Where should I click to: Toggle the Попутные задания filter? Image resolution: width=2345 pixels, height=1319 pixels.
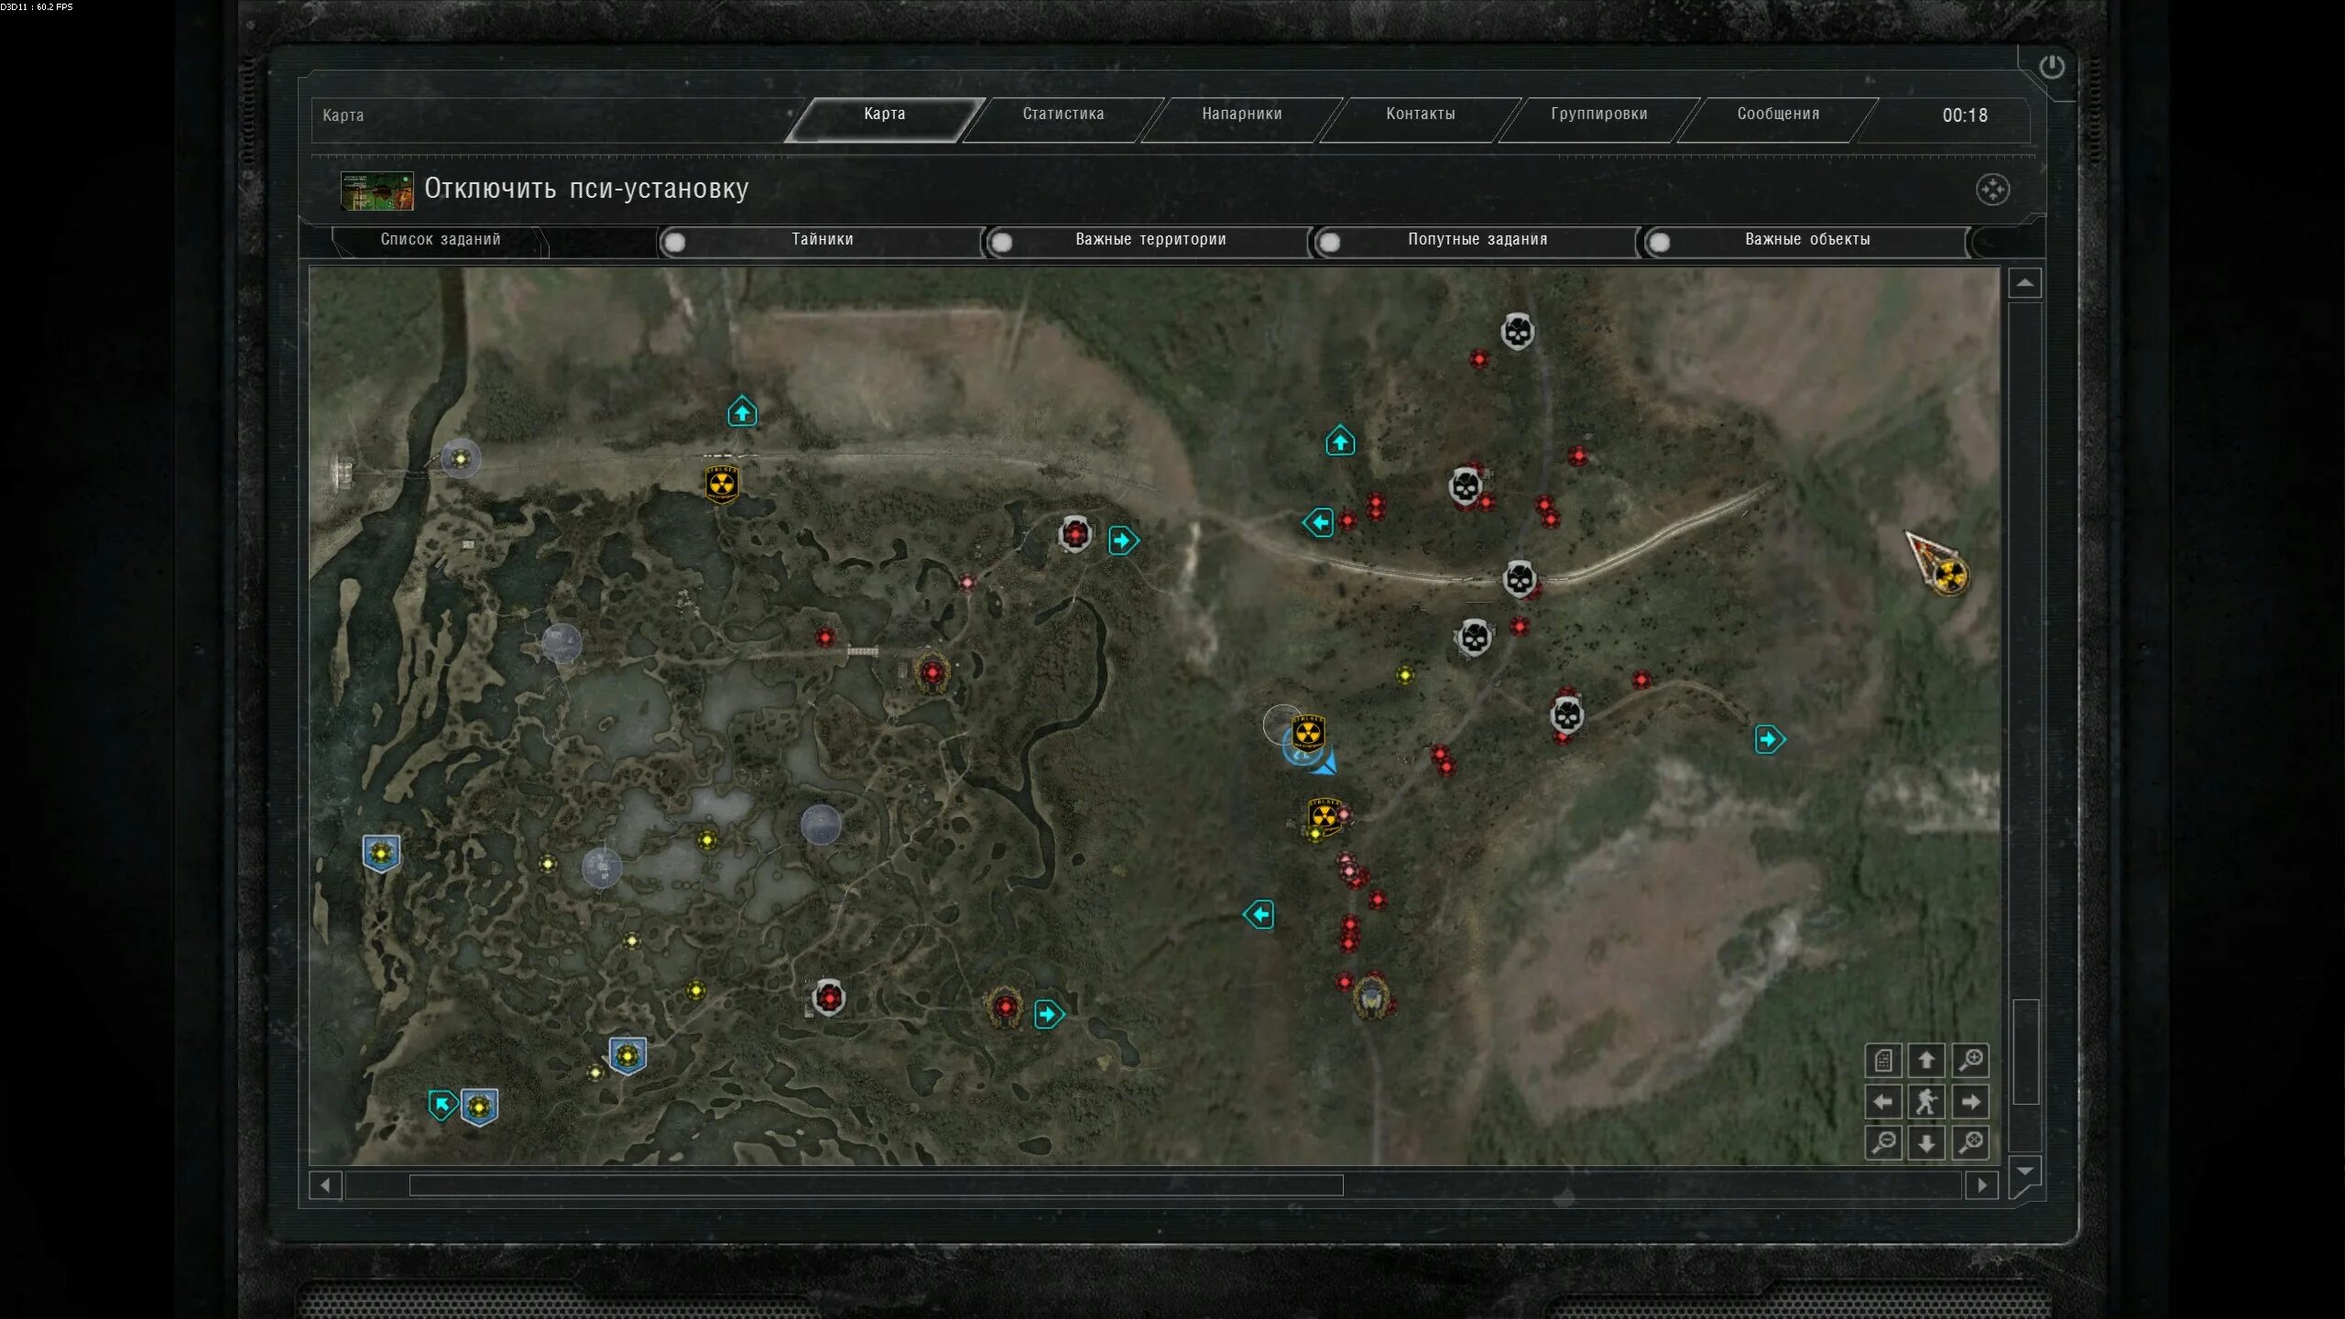(1330, 242)
